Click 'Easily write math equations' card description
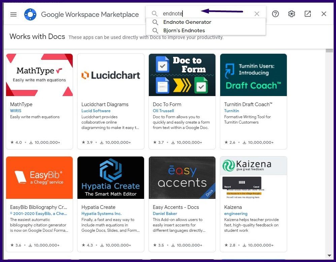Viewport: 336px width, 262px height. click(x=35, y=117)
